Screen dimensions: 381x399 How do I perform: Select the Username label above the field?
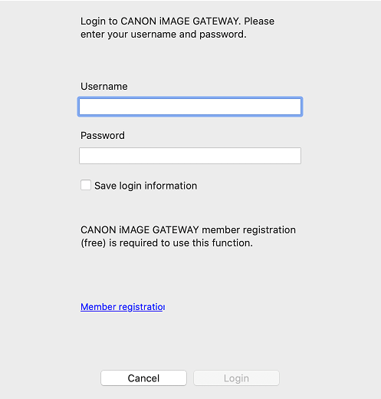(104, 87)
